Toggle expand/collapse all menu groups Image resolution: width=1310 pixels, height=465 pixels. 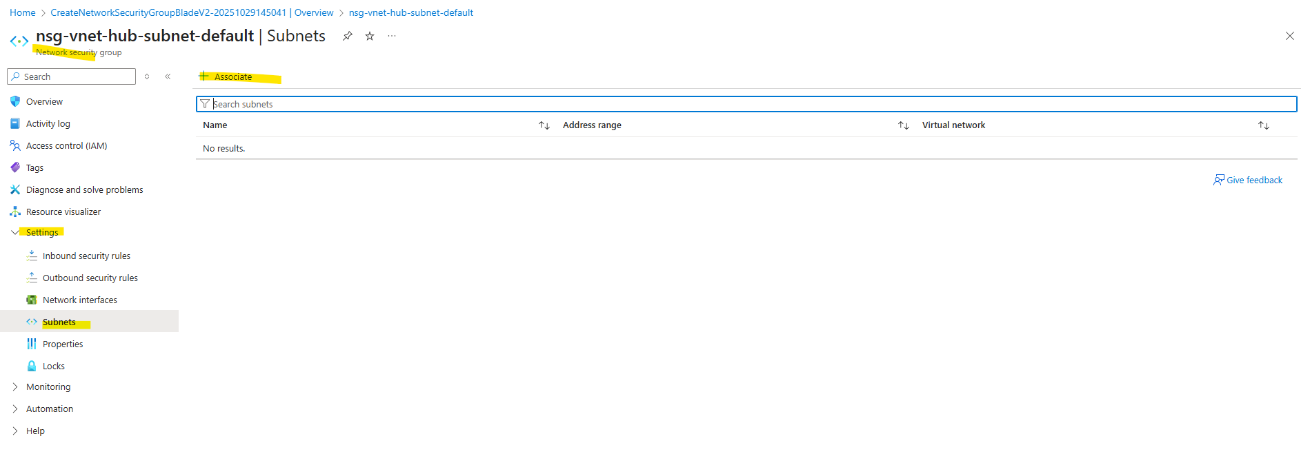pyautogui.click(x=147, y=76)
